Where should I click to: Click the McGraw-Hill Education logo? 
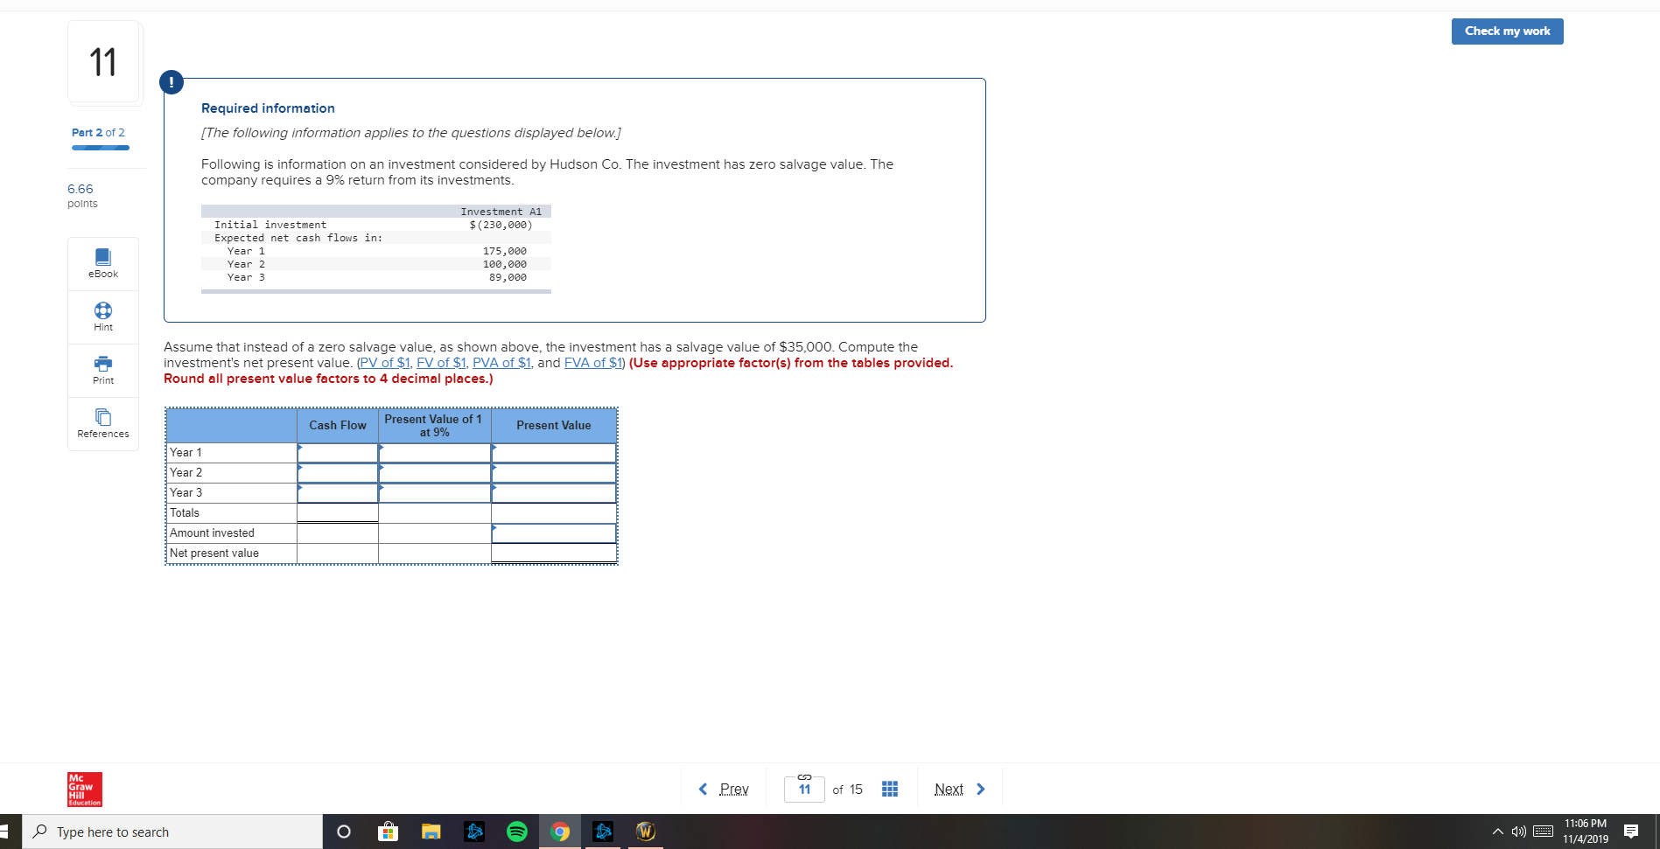coord(83,788)
